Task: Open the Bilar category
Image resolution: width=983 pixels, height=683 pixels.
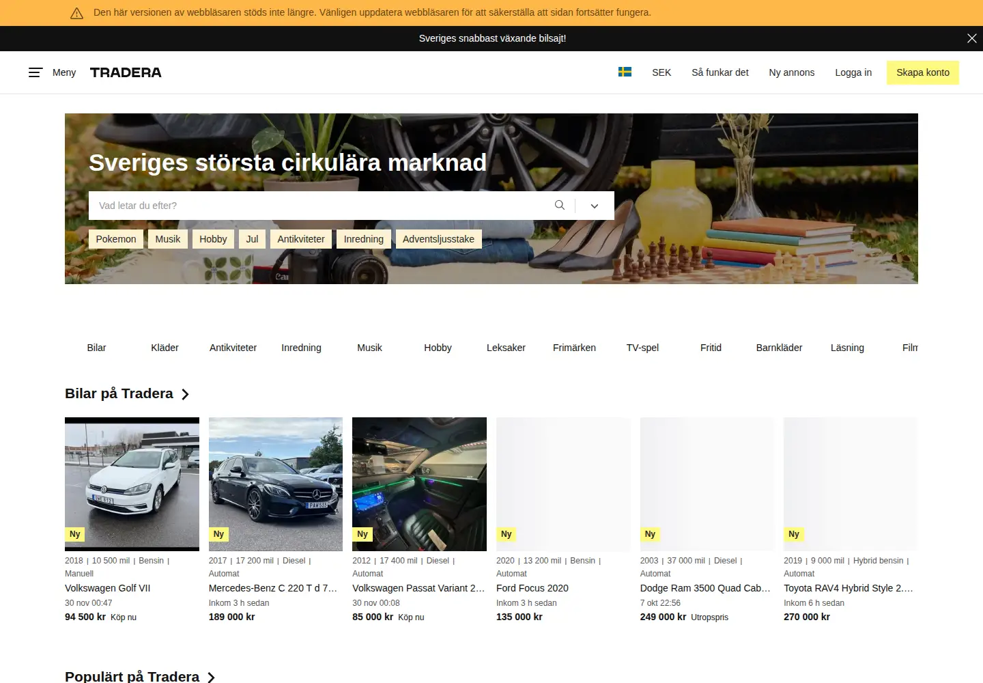Action: click(x=96, y=348)
